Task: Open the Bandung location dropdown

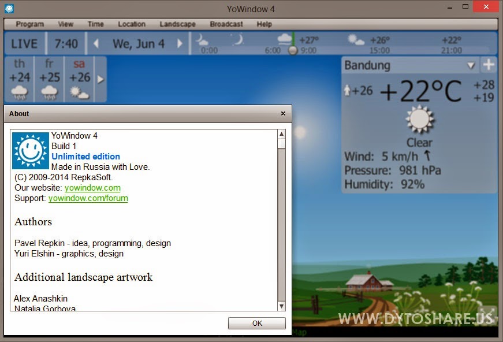Action: (x=471, y=65)
